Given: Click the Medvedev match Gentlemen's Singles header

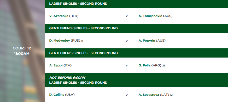Looking at the screenshot, I should (84, 28).
